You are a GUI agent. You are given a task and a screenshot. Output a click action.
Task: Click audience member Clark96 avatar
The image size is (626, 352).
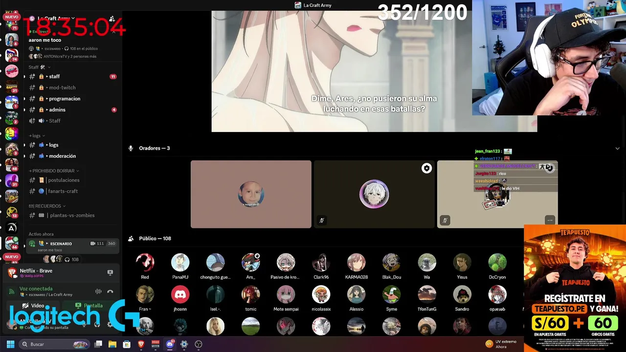pos(321,263)
